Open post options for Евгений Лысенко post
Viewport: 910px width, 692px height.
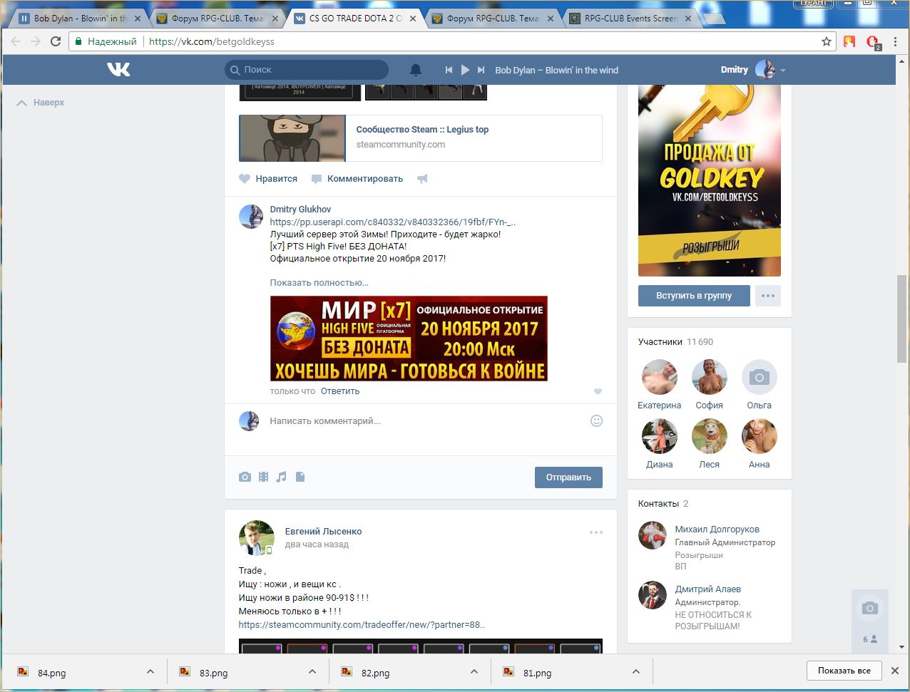pyautogui.click(x=596, y=532)
